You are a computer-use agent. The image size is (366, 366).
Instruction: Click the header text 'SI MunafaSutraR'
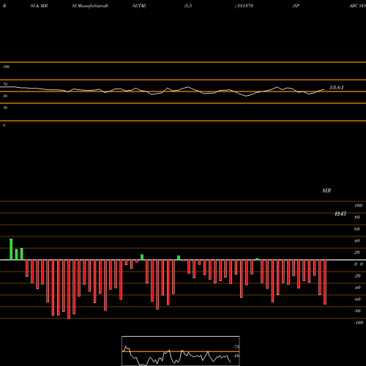[x=90, y=6]
